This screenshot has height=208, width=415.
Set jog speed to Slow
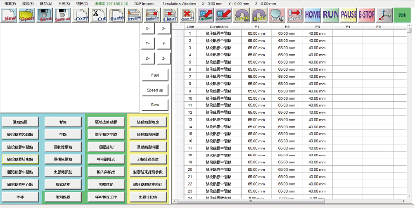pos(155,105)
